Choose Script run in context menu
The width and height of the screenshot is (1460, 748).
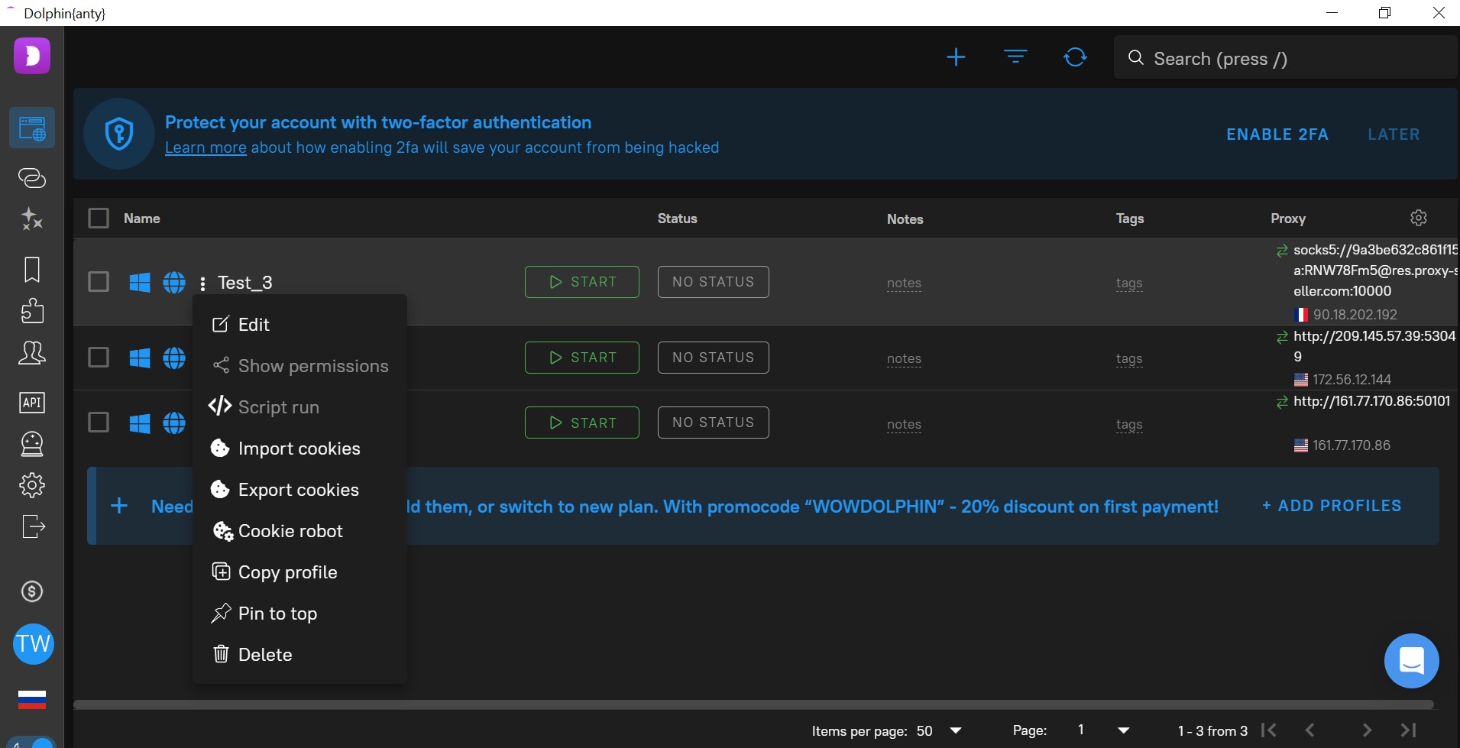click(x=299, y=407)
